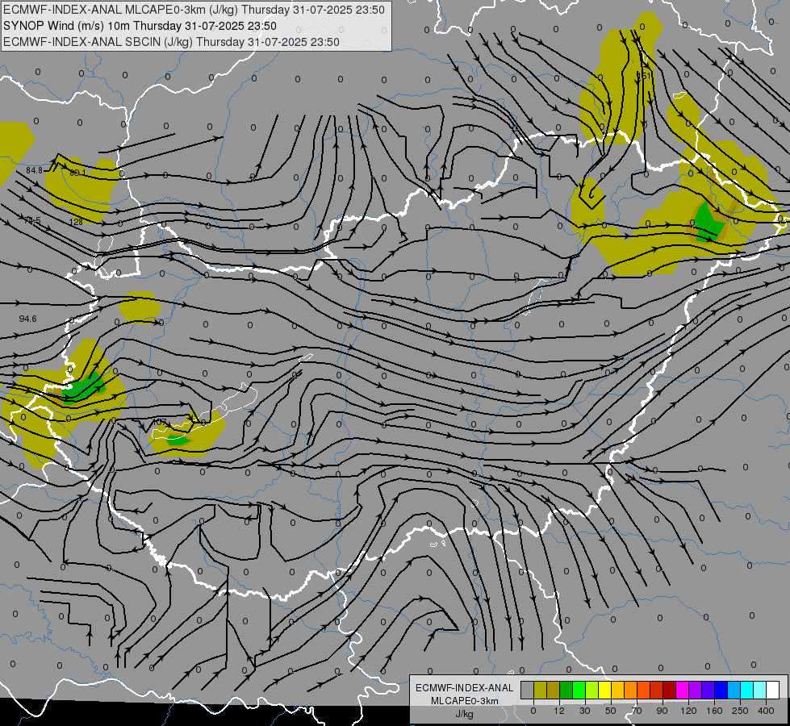The width and height of the screenshot is (790, 726).
Task: Click the map value 74.5
Action: (32, 220)
